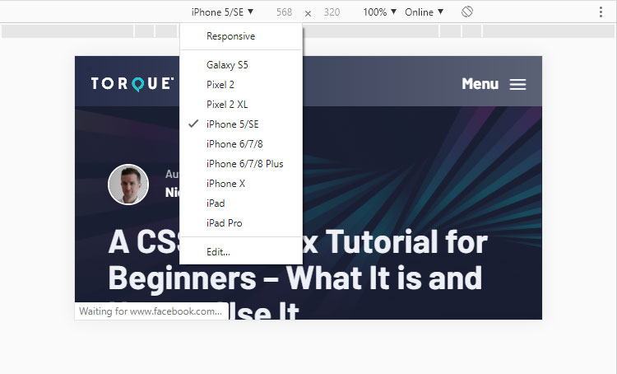Choose iPad from the device list

(241, 203)
